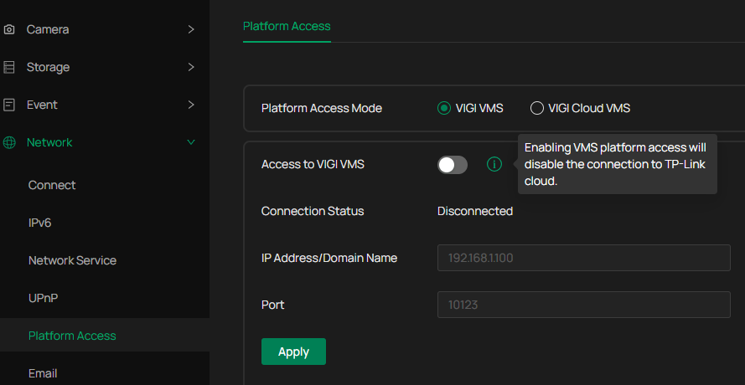This screenshot has height=385, width=745.
Task: Expand the Event menu chevron
Action: [191, 105]
